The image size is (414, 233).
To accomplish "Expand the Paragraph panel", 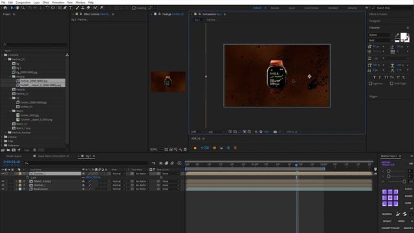I will click(375, 21).
